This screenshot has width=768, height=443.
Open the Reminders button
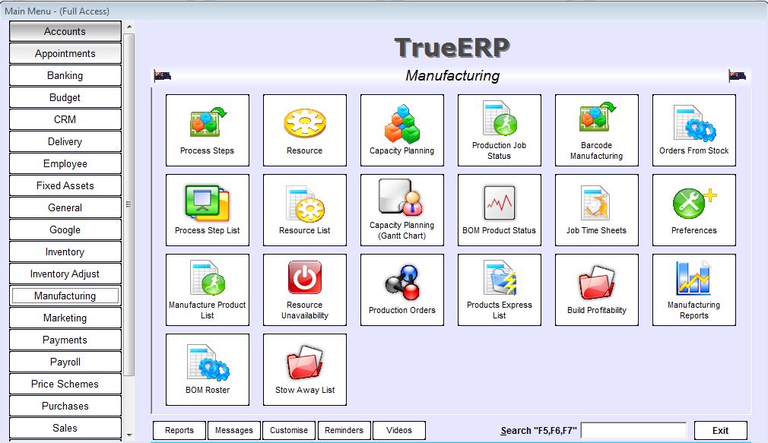pos(344,431)
